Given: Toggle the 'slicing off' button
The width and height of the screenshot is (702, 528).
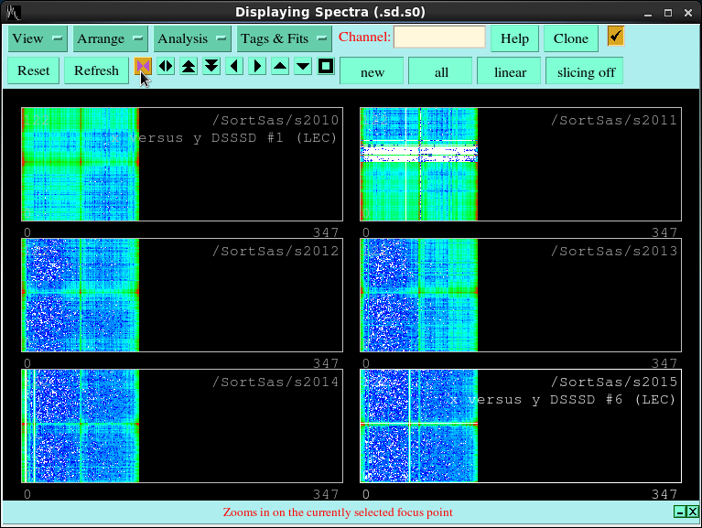Looking at the screenshot, I should tap(586, 71).
